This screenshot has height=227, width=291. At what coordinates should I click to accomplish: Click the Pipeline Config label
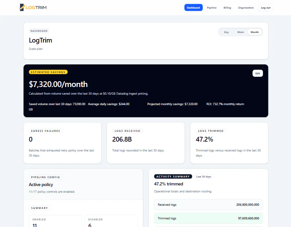coord(46,177)
